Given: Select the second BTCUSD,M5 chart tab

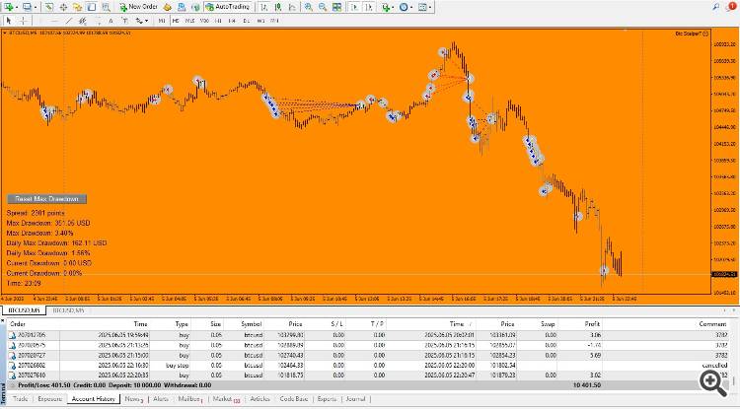Looking at the screenshot, I should [x=68, y=310].
